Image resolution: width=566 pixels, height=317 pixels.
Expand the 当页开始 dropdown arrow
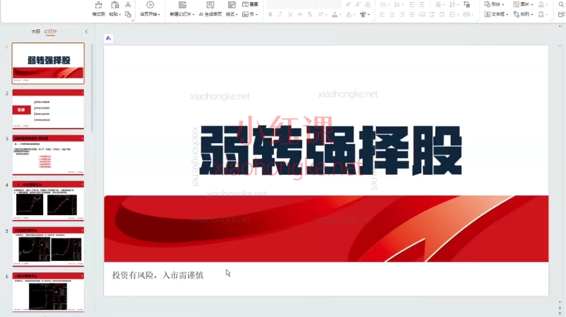(159, 15)
